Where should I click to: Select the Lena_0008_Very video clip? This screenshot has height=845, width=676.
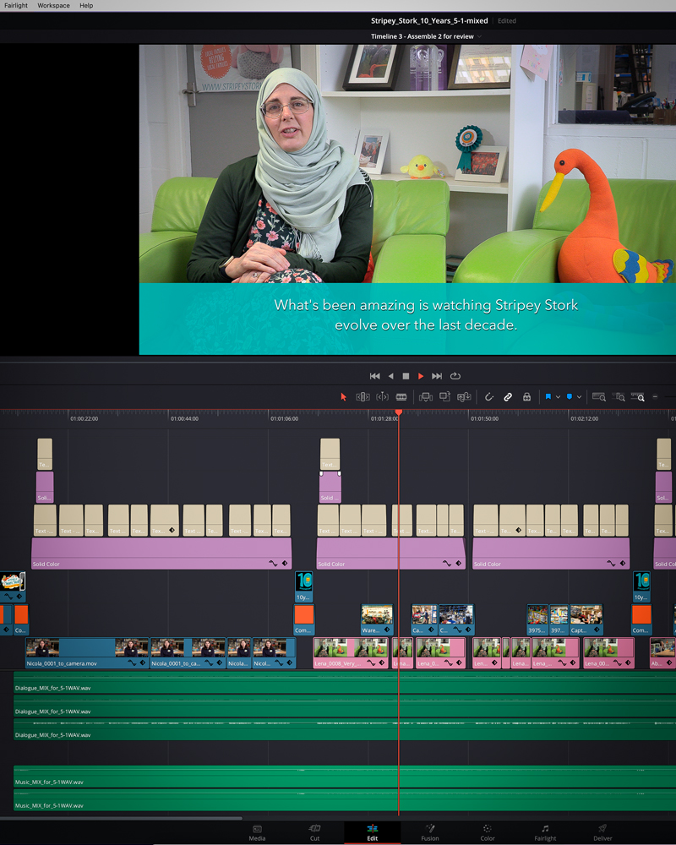click(351, 653)
